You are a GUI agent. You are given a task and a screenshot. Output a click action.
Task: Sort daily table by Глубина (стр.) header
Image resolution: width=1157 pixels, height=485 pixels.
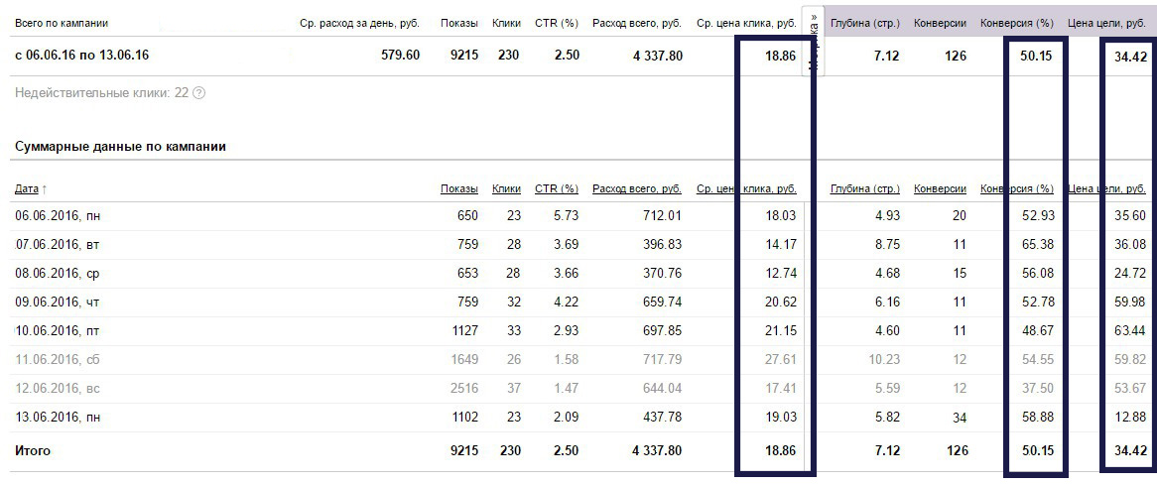pyautogui.click(x=864, y=189)
